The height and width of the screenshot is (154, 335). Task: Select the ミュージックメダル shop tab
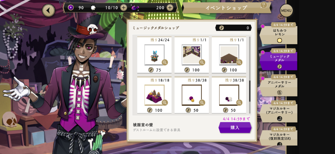coord(278,59)
